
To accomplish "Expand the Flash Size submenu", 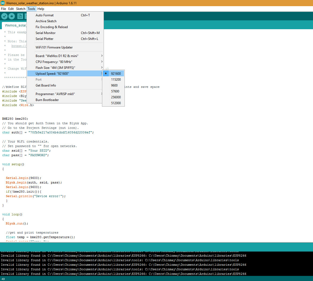I will click(65, 68).
